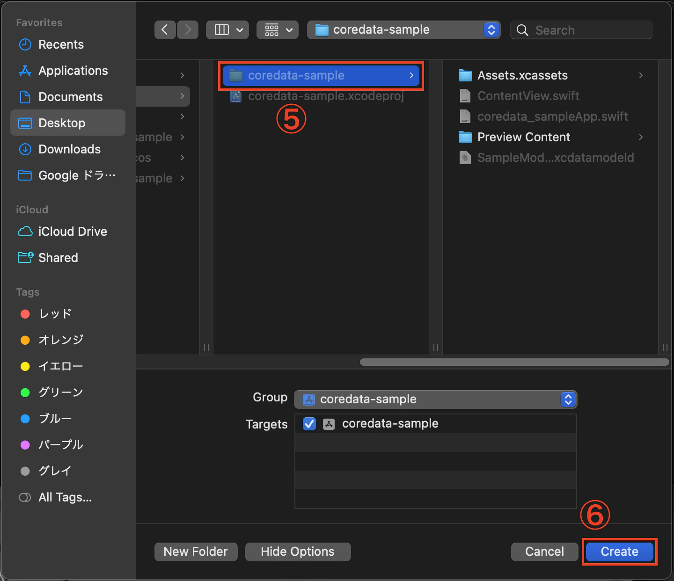This screenshot has height=581, width=674.
Task: Open the coredata-sample path popup at top
Action: click(x=404, y=30)
